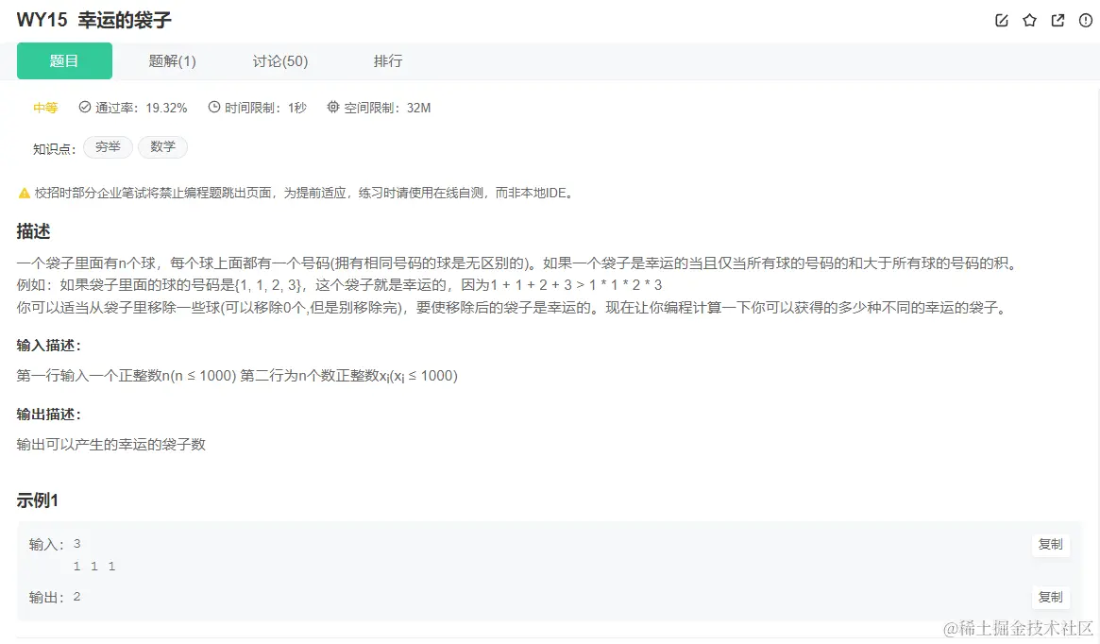The height and width of the screenshot is (644, 1100).
Task: Click the 输出描述: heading
Action: [x=49, y=414]
